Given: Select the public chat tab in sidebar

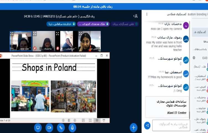Looking at the screenshot, I should (x=200, y=32).
